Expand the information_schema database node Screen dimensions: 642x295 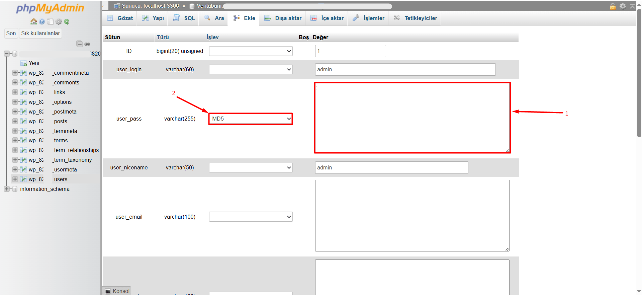(6, 189)
